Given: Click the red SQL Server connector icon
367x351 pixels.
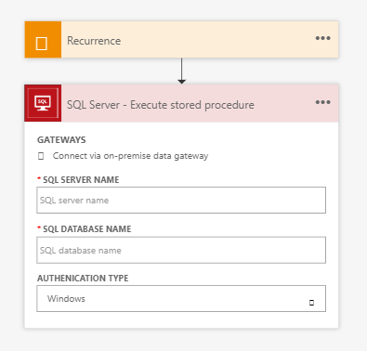Looking at the screenshot, I should pos(43,103).
